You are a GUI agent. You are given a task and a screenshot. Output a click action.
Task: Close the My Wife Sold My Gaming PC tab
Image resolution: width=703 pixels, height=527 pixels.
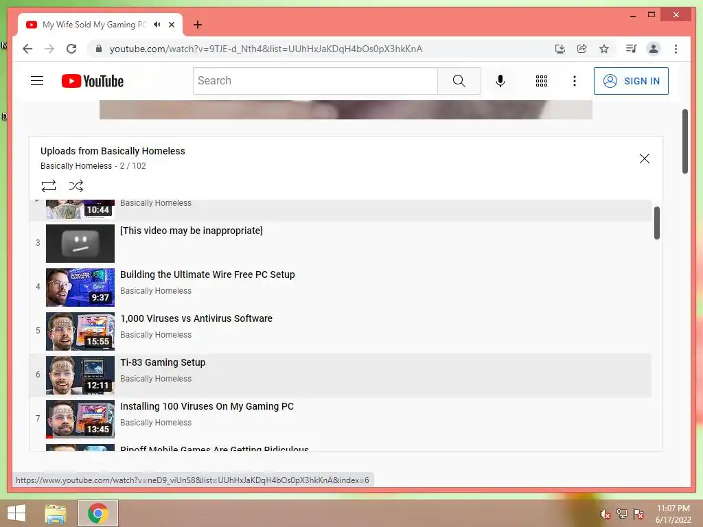click(x=171, y=25)
